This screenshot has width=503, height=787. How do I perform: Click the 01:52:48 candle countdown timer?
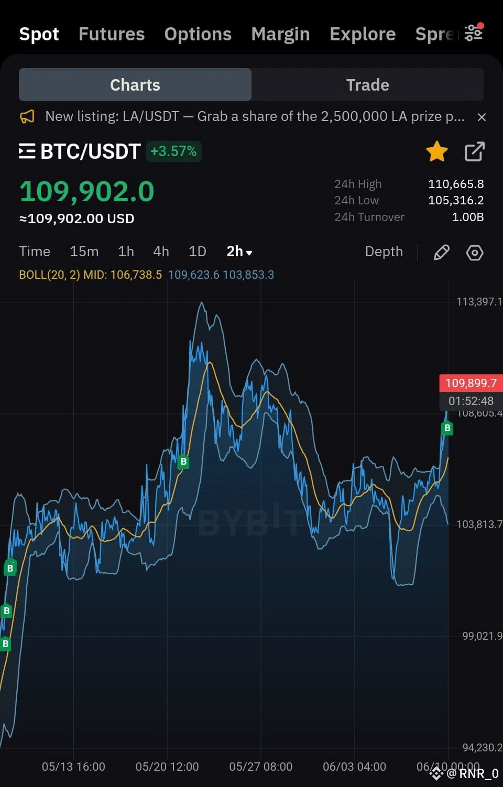471,401
